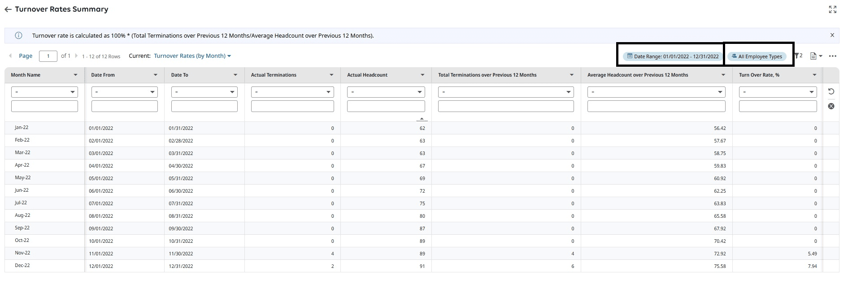Select the Nov-22 row month cell

22,253
